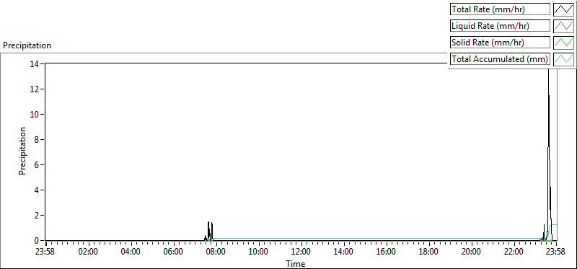Click the 14:00 time axis label

(344, 252)
